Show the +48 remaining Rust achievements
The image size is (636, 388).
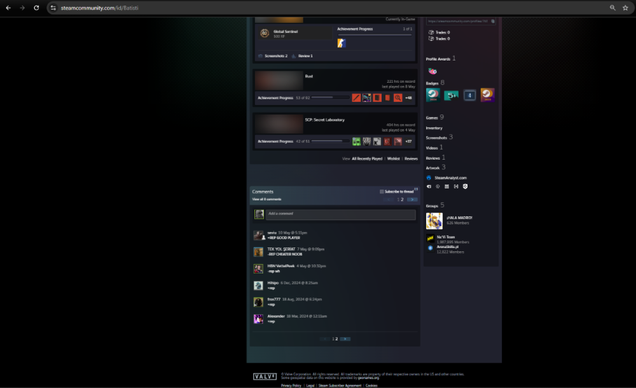[408, 98]
